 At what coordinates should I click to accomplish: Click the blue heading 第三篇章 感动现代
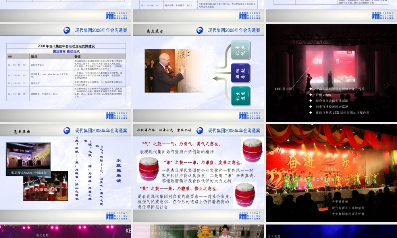[66, 51]
